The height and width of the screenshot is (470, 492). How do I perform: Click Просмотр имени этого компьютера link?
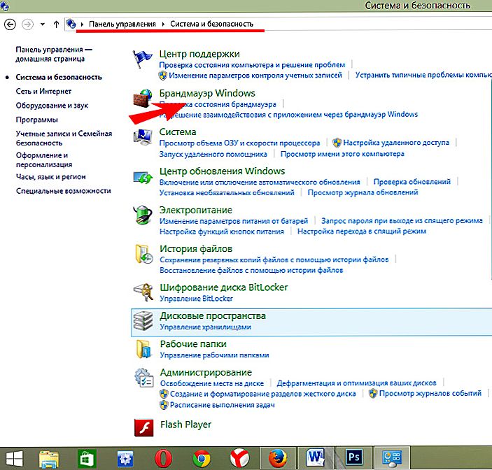(342, 154)
